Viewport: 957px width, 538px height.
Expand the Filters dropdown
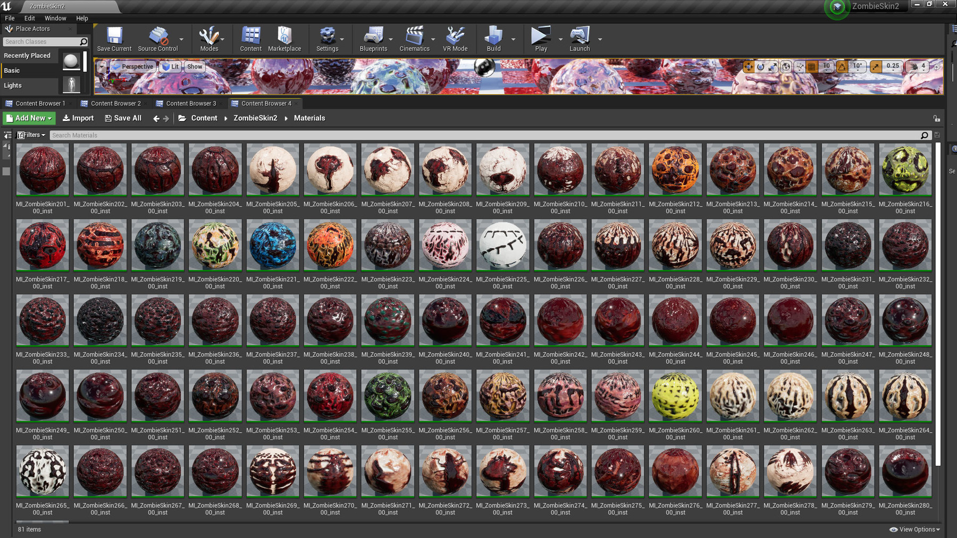pyautogui.click(x=31, y=135)
